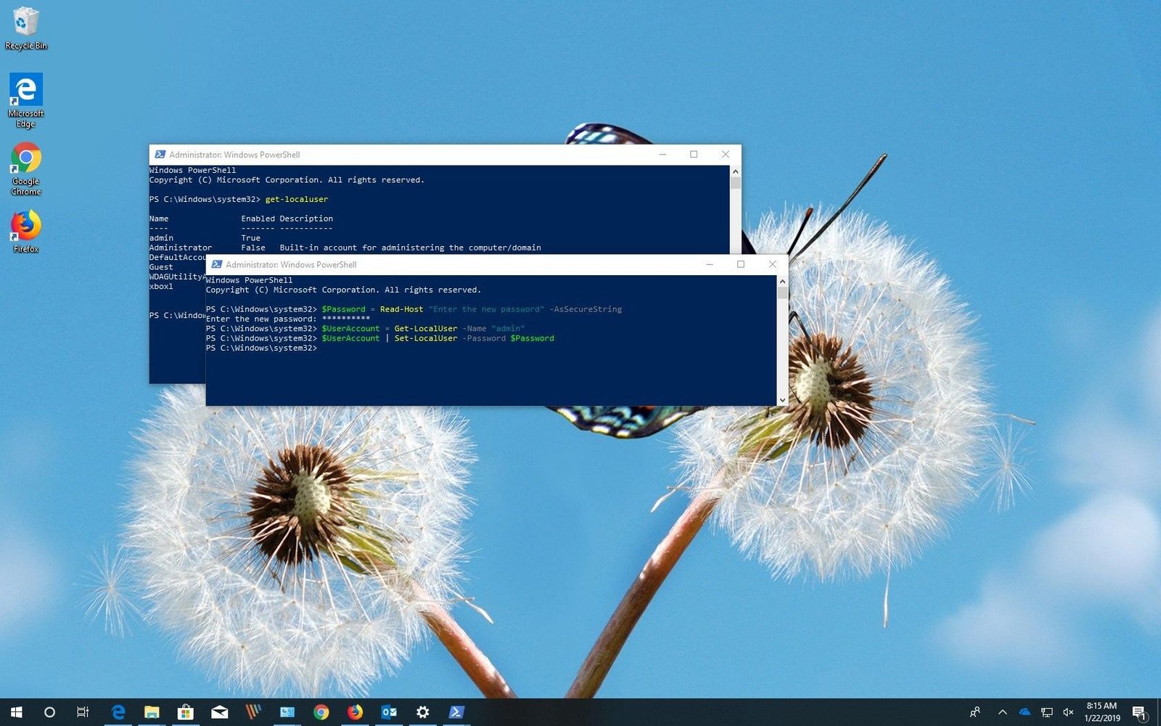
Task: Open the Mail app in the taskbar
Action: pos(219,712)
